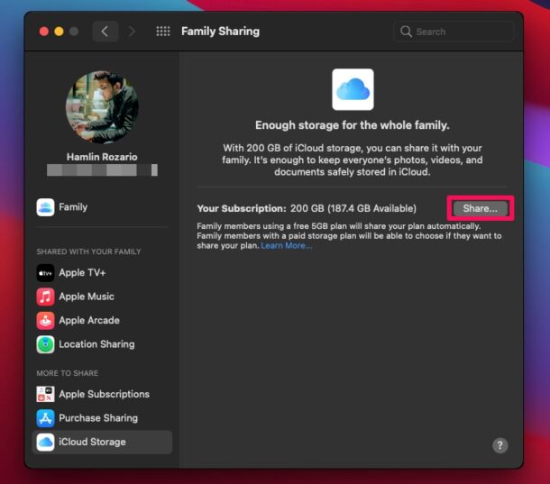Open Apple Arcade sharing settings
550x484 pixels.
coord(89,321)
